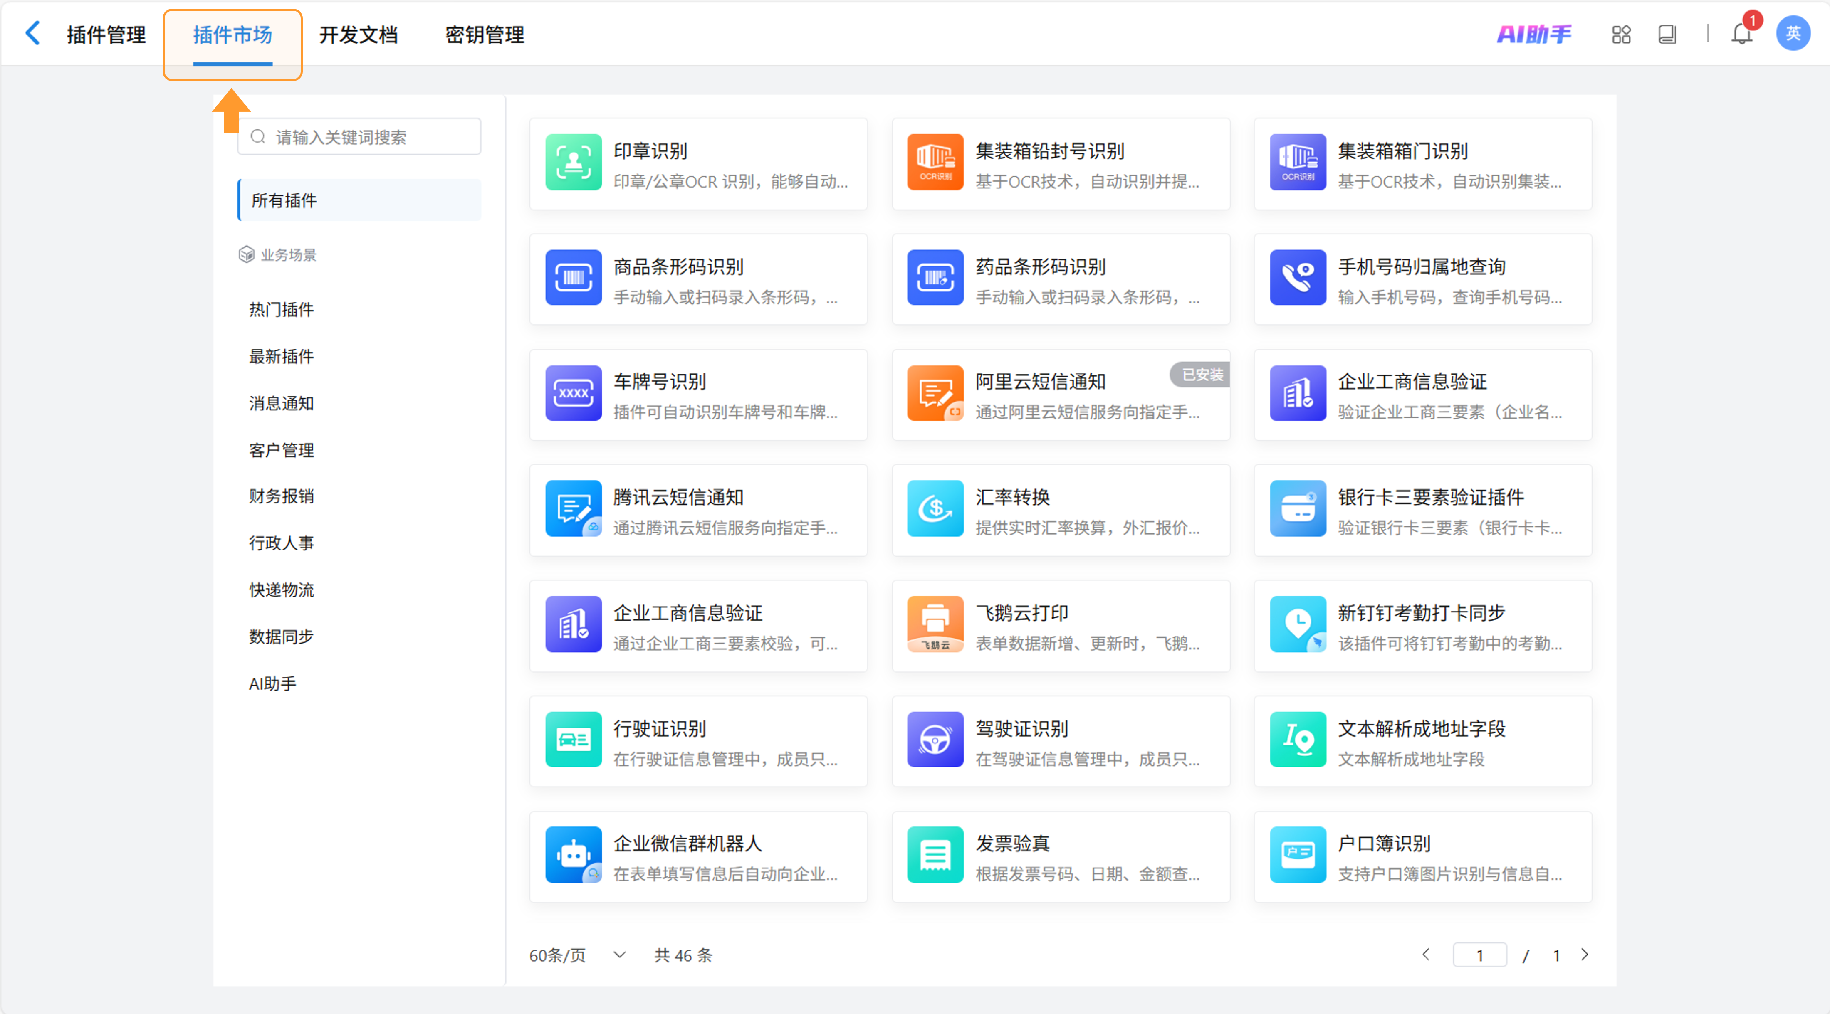Open the help book icon
This screenshot has width=1830, height=1014.
(1667, 34)
